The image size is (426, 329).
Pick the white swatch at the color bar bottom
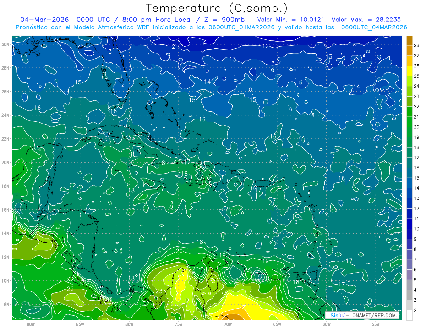409,316
